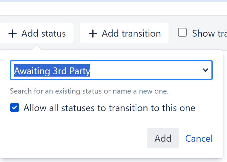This screenshot has width=227, height=162.
Task: Expand the status name dropdown list
Action: pos(205,70)
